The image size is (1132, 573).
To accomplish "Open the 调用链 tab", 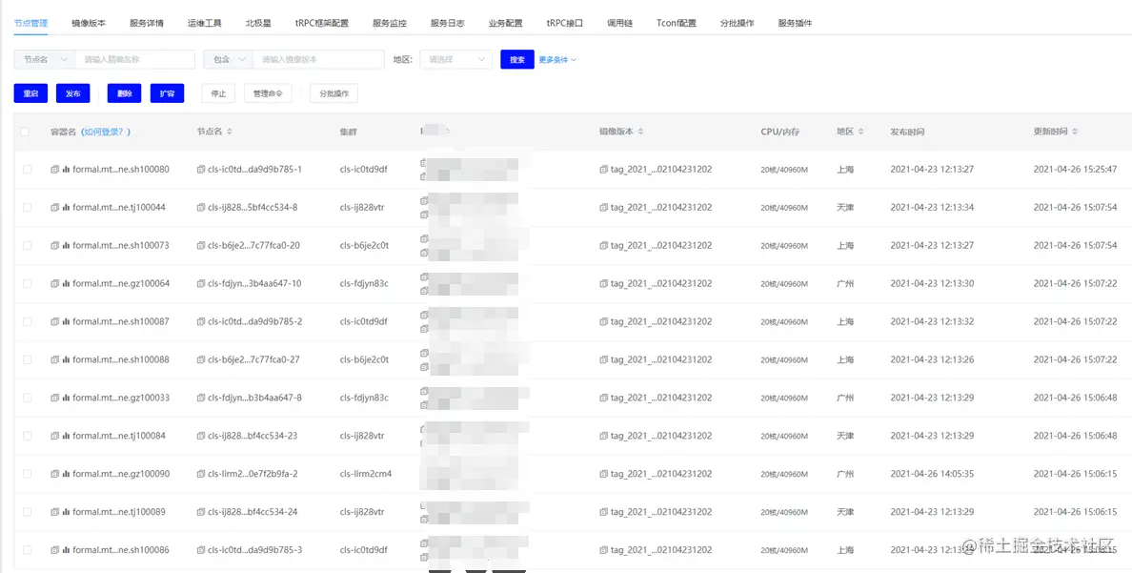I will [620, 23].
